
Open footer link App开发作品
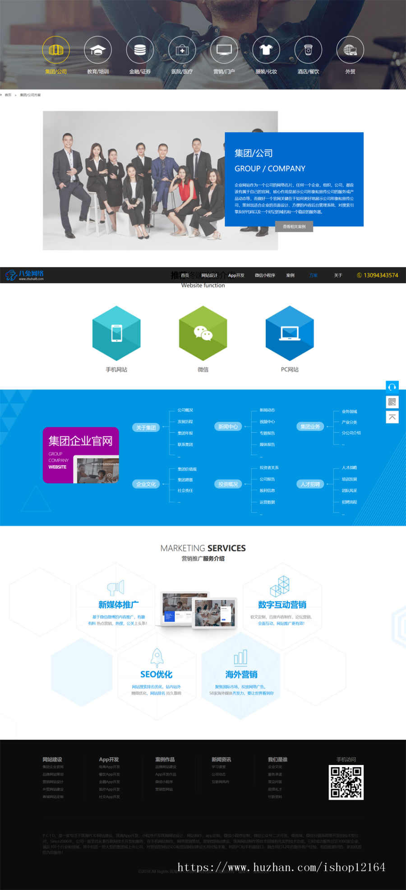[166, 774]
